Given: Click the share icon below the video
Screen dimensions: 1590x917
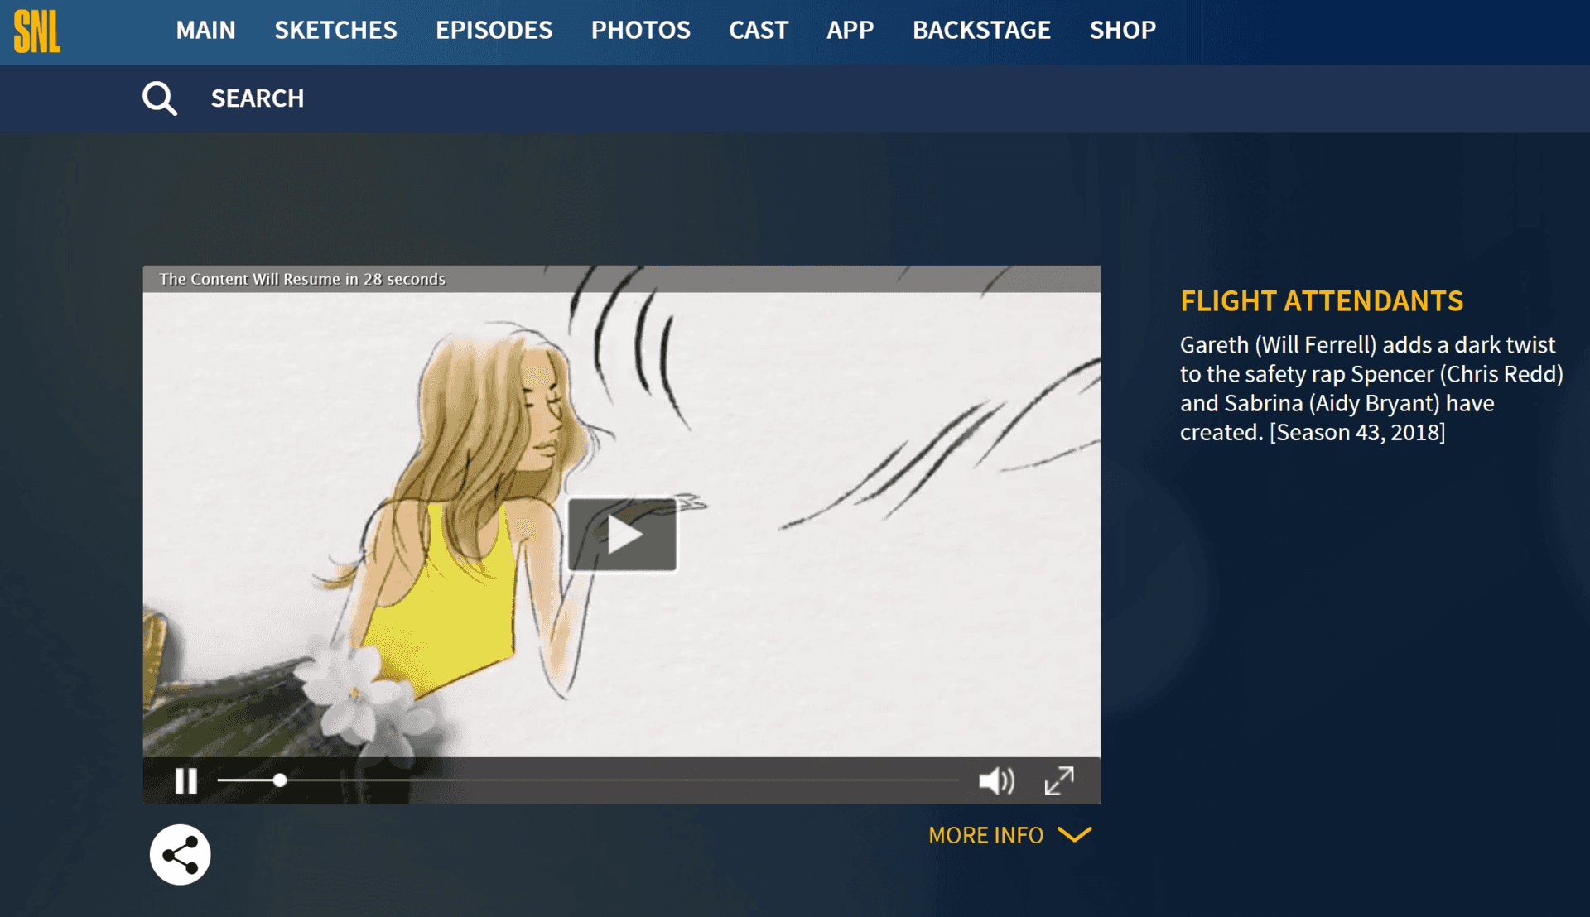Looking at the screenshot, I should pyautogui.click(x=180, y=854).
